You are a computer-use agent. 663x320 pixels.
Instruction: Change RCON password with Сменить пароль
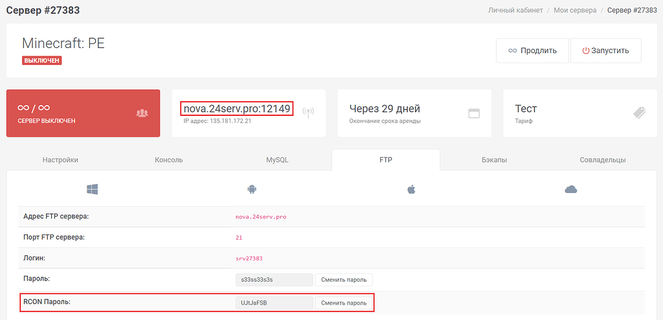[344, 303]
